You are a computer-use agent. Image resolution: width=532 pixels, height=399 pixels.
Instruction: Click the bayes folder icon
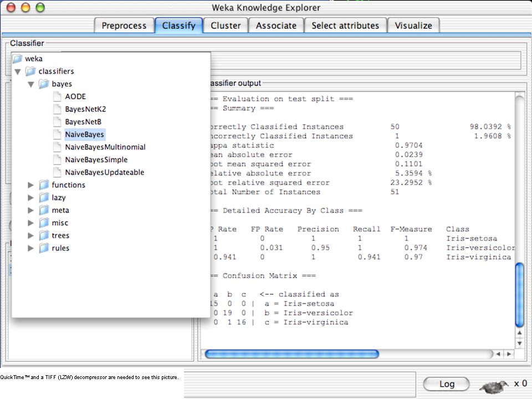click(x=44, y=84)
